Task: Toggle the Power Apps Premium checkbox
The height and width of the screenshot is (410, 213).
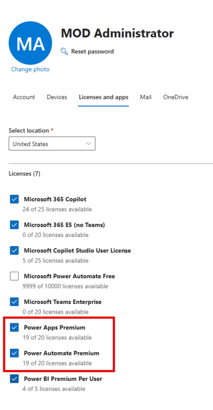Action: 14,327
